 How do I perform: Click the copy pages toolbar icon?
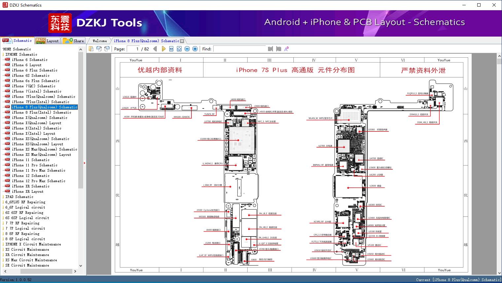[91, 49]
